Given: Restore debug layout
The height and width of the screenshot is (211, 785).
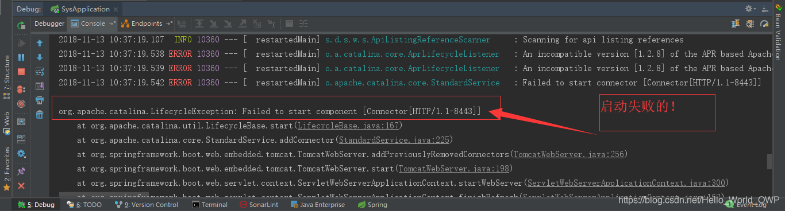Looking at the screenshot, I should coord(21,139).
